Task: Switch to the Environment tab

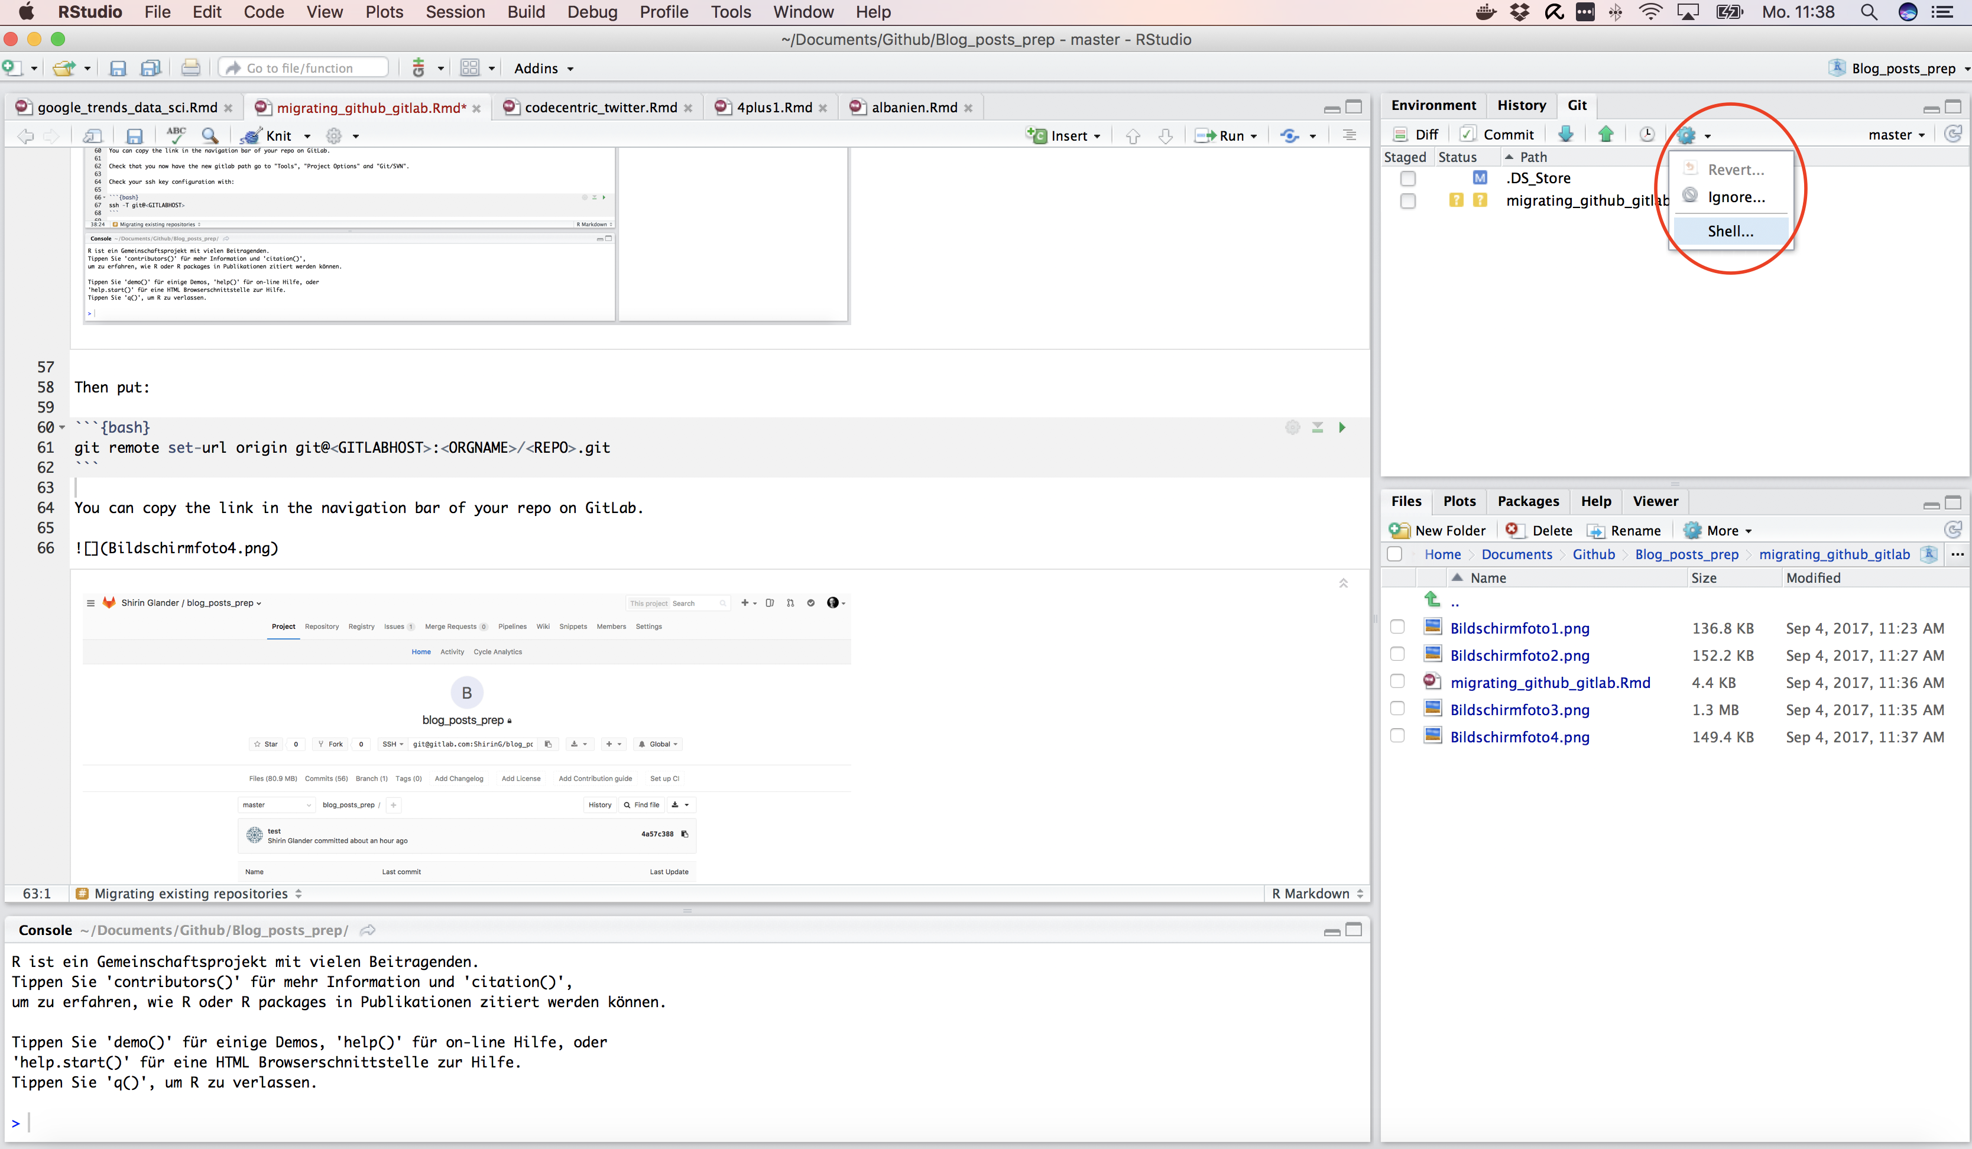Action: tap(1433, 106)
